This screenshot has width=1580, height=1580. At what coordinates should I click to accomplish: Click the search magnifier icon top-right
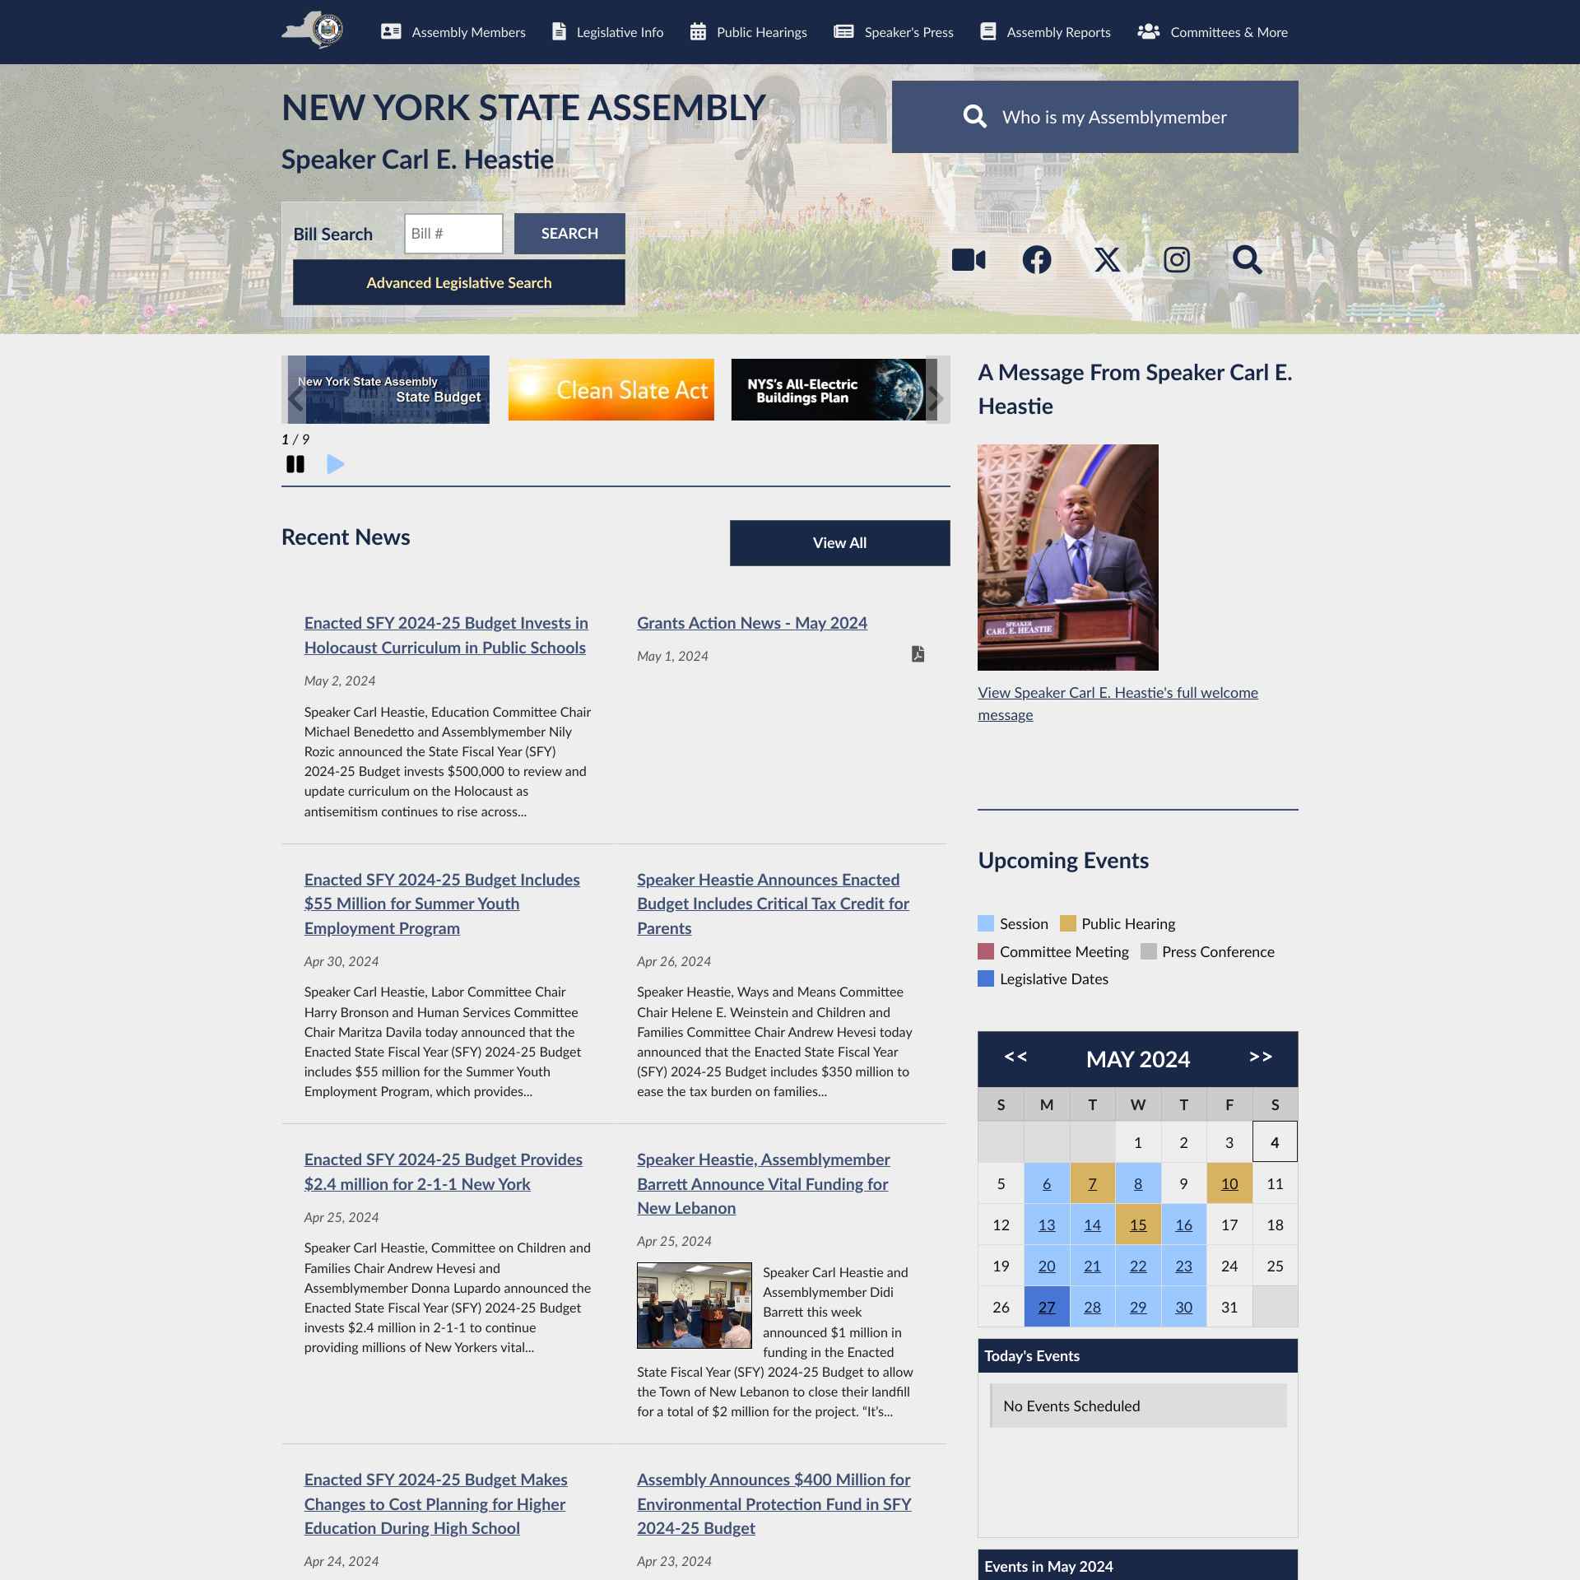click(1246, 259)
